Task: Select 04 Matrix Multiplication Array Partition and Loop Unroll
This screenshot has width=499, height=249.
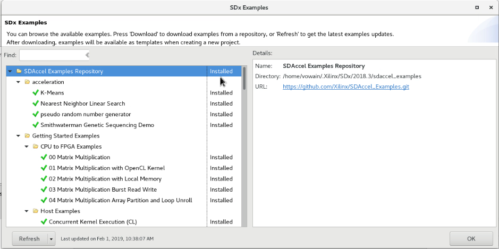Action: (x=121, y=200)
